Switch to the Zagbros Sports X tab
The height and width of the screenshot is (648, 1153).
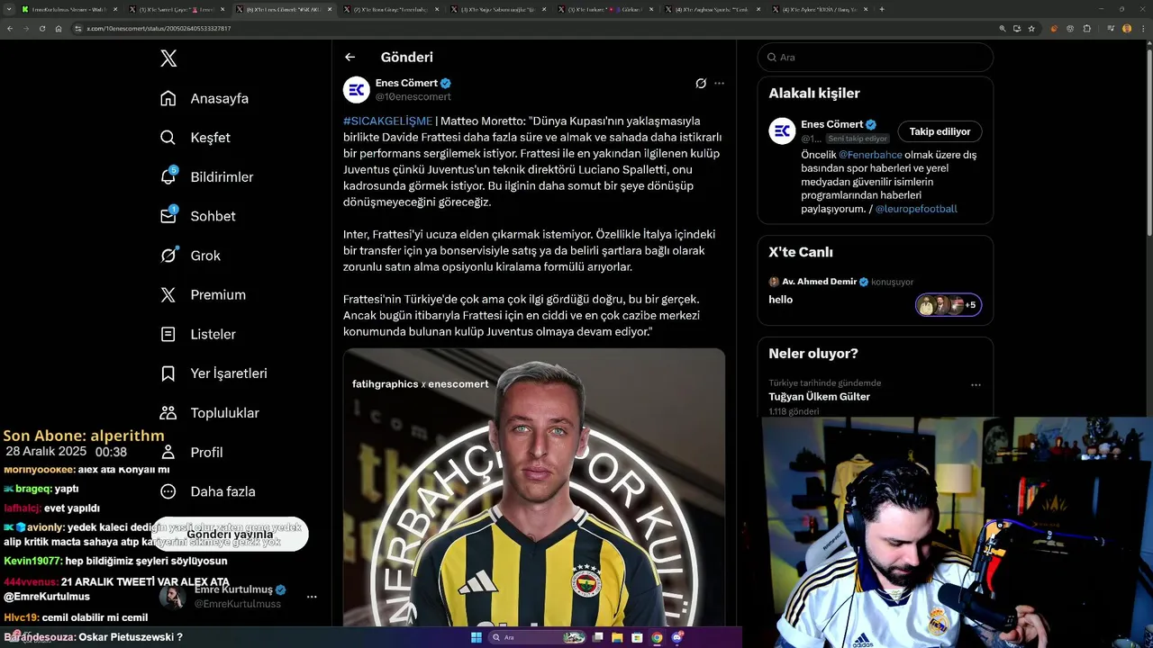[x=713, y=9]
